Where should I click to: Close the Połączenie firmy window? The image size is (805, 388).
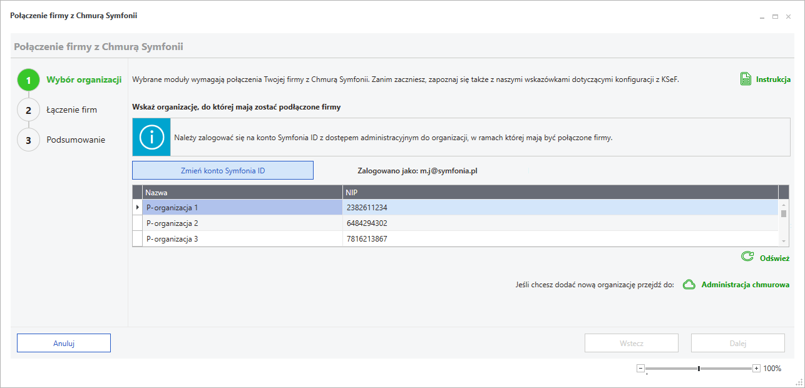click(788, 17)
